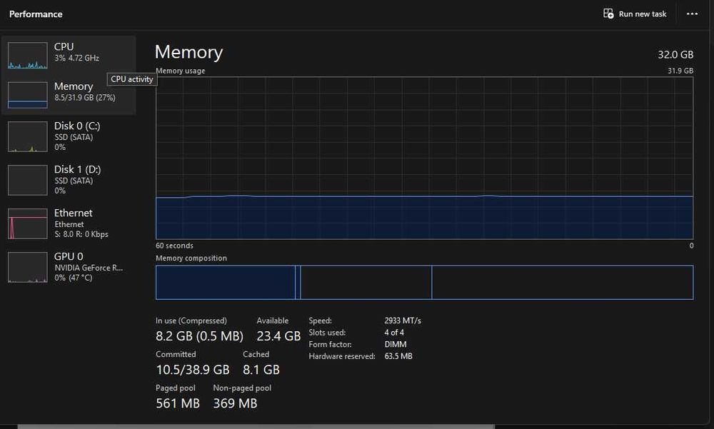Viewport: 714px width, 429px height.
Task: Click the S: 8.0 R: 0 Kbps reading
Action: coord(81,234)
